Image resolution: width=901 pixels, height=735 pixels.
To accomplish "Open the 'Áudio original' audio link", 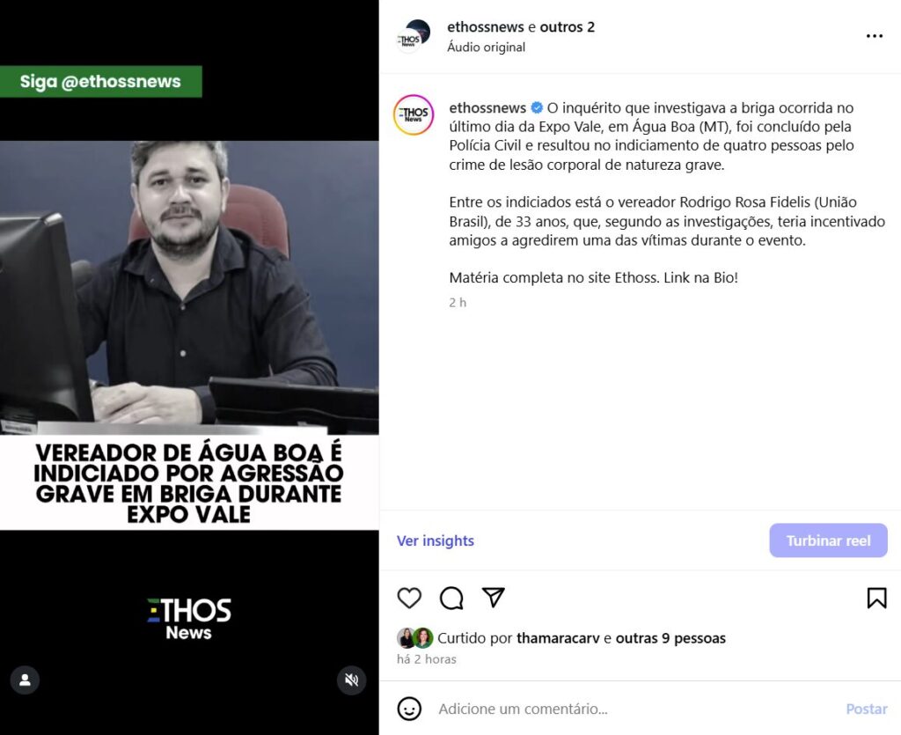I will [x=486, y=48].
